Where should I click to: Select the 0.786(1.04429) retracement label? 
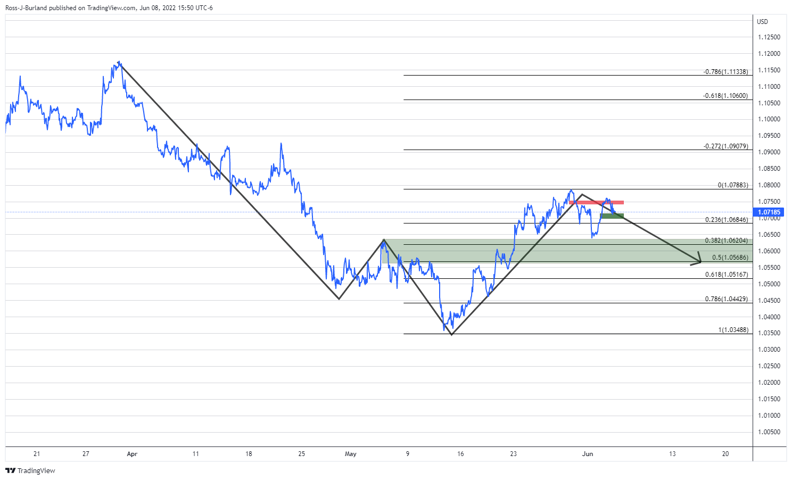tap(727, 299)
